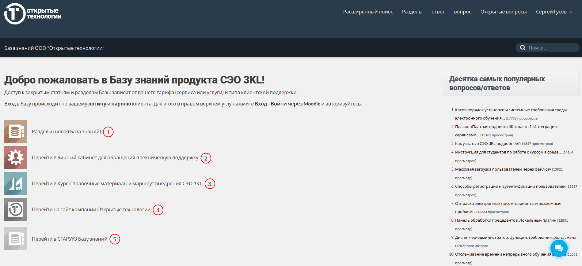This screenshot has width=582, height=266.
Task: Open Плагин «Платная подписка 3KL» article
Action: click(x=507, y=131)
